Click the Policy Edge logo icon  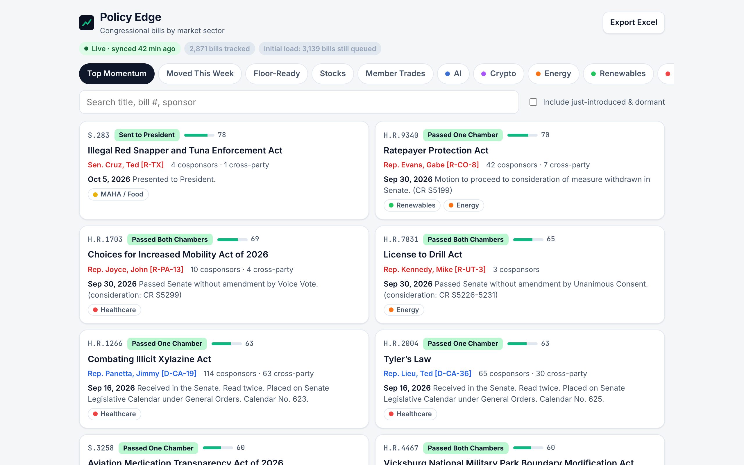click(x=86, y=23)
